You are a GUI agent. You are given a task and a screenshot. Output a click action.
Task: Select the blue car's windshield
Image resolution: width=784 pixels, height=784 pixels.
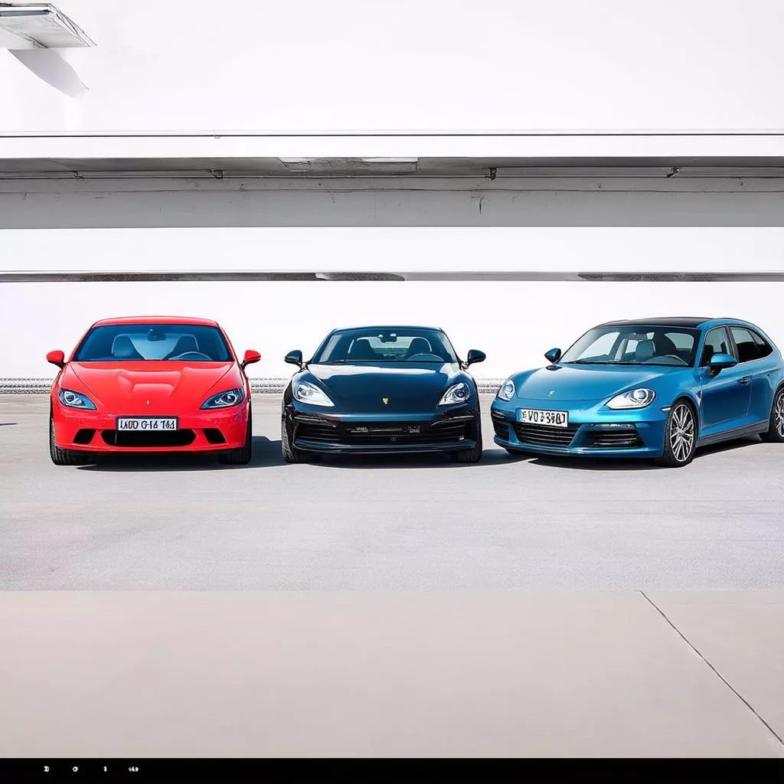click(631, 346)
